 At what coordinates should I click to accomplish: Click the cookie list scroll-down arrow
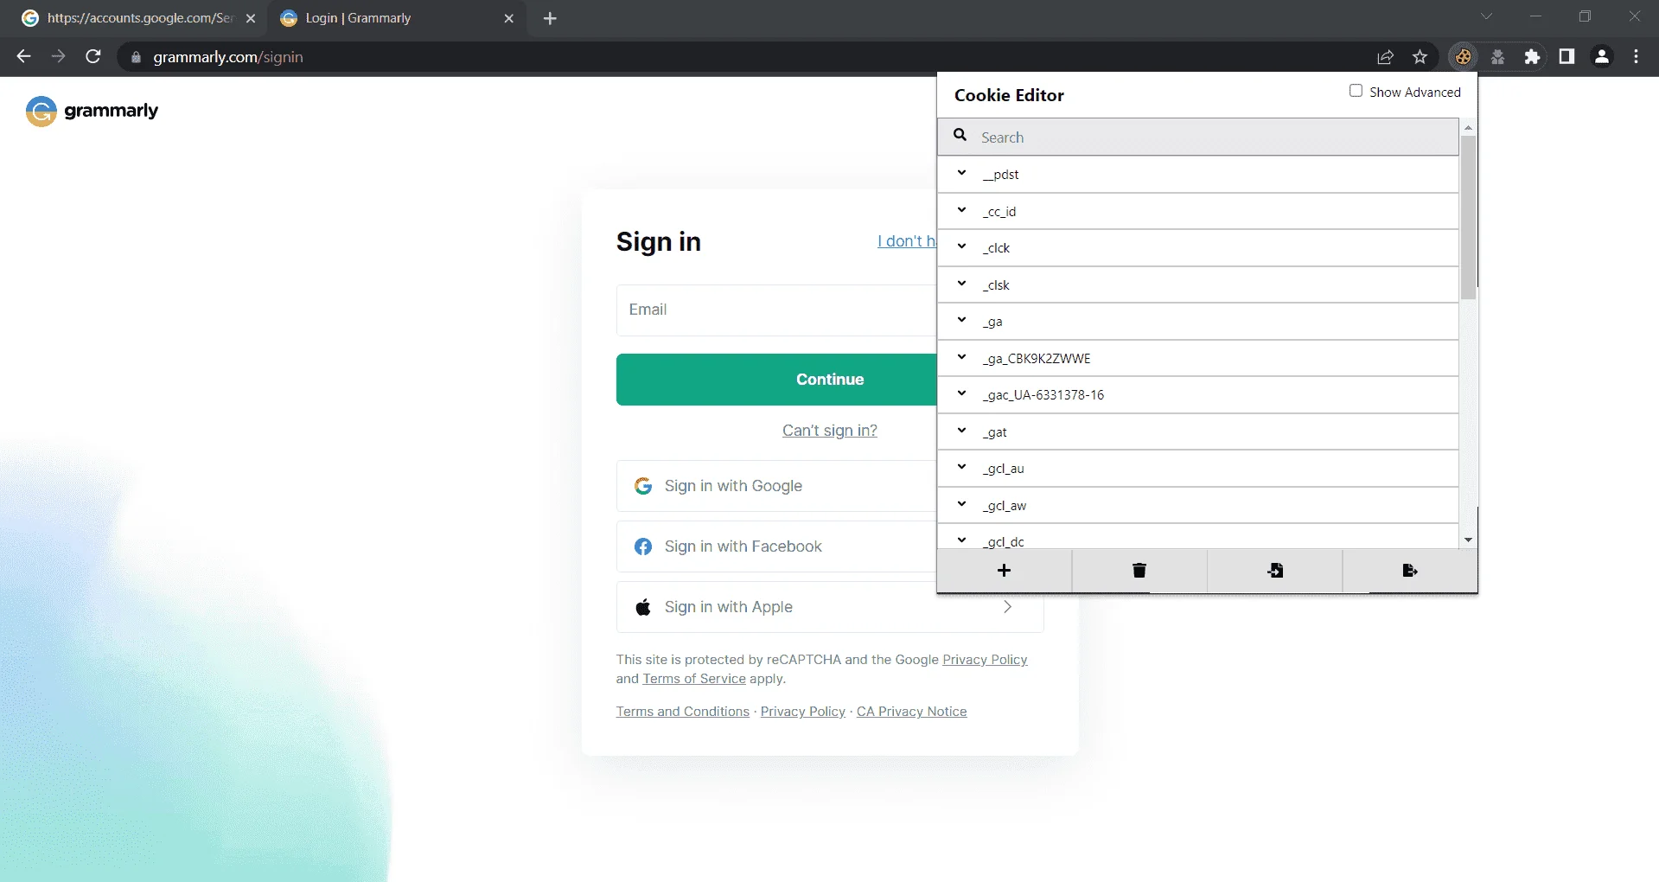coord(1468,540)
